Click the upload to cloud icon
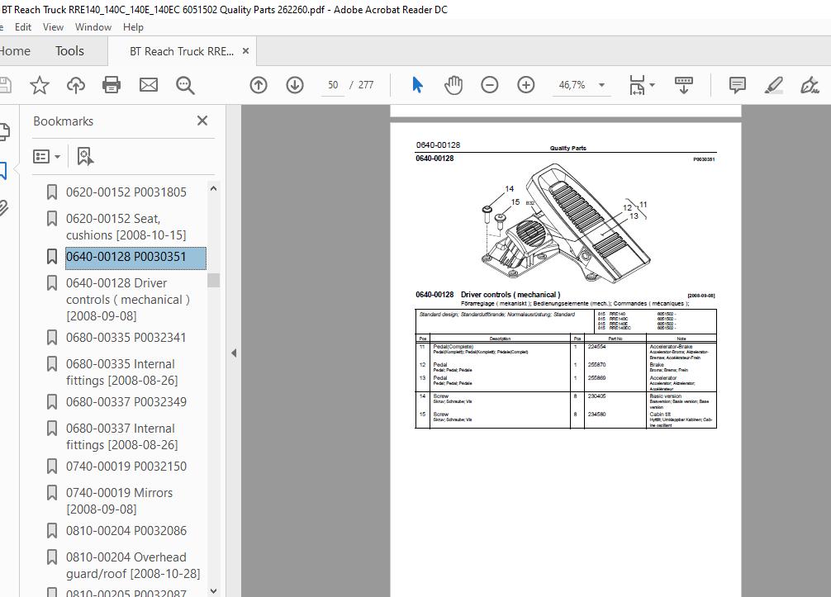 click(x=76, y=85)
